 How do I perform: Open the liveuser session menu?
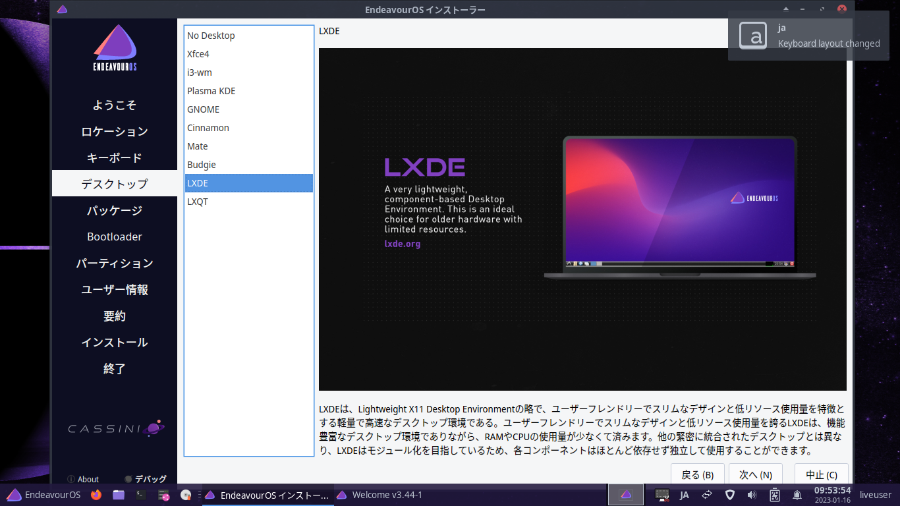(x=875, y=495)
